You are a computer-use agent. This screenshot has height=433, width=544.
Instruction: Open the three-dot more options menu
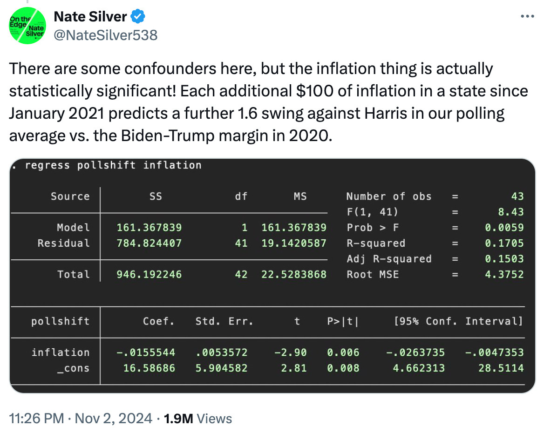[x=526, y=16]
